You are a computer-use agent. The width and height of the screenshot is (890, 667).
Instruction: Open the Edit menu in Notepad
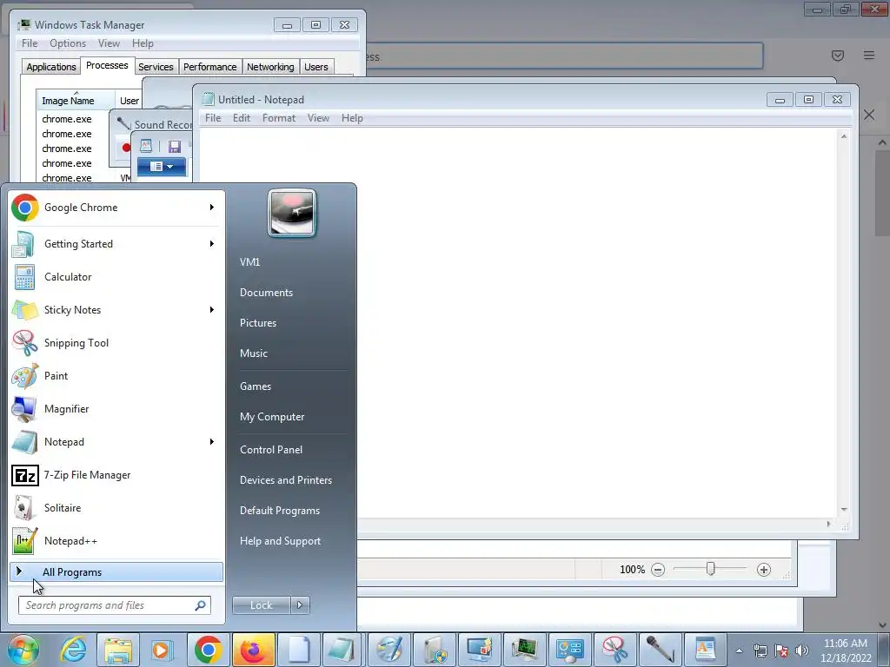click(x=242, y=118)
